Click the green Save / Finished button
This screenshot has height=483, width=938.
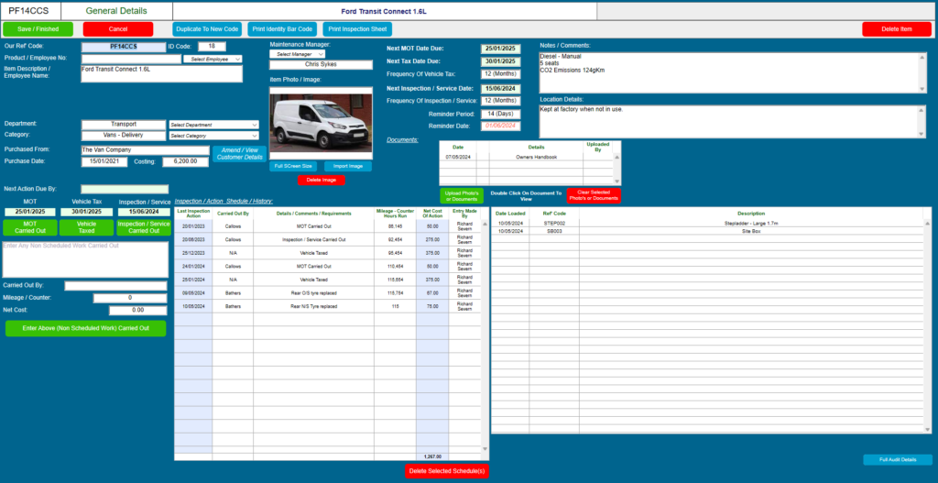click(38, 28)
